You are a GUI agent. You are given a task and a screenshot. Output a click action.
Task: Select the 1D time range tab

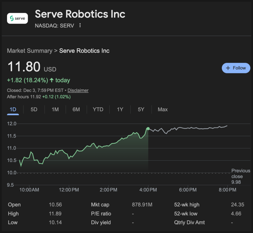click(x=13, y=110)
